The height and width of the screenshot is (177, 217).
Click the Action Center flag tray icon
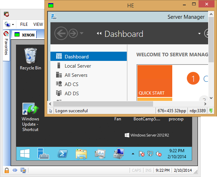(142, 154)
